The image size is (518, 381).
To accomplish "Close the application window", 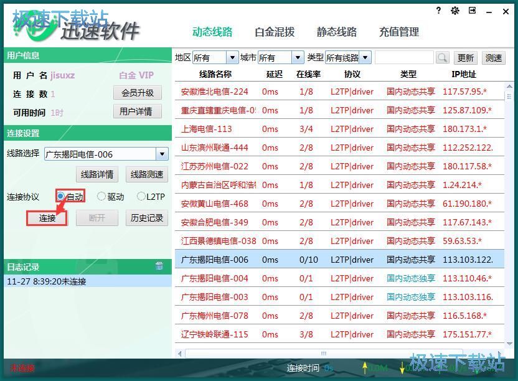I will [x=506, y=12].
